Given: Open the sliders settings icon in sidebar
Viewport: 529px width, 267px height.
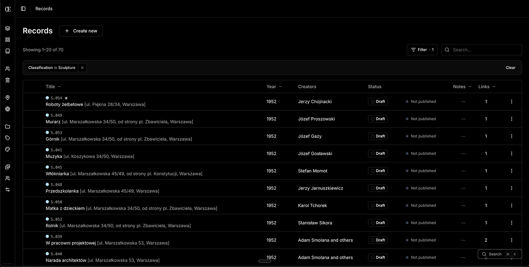Looking at the screenshot, I should [x=8, y=190].
